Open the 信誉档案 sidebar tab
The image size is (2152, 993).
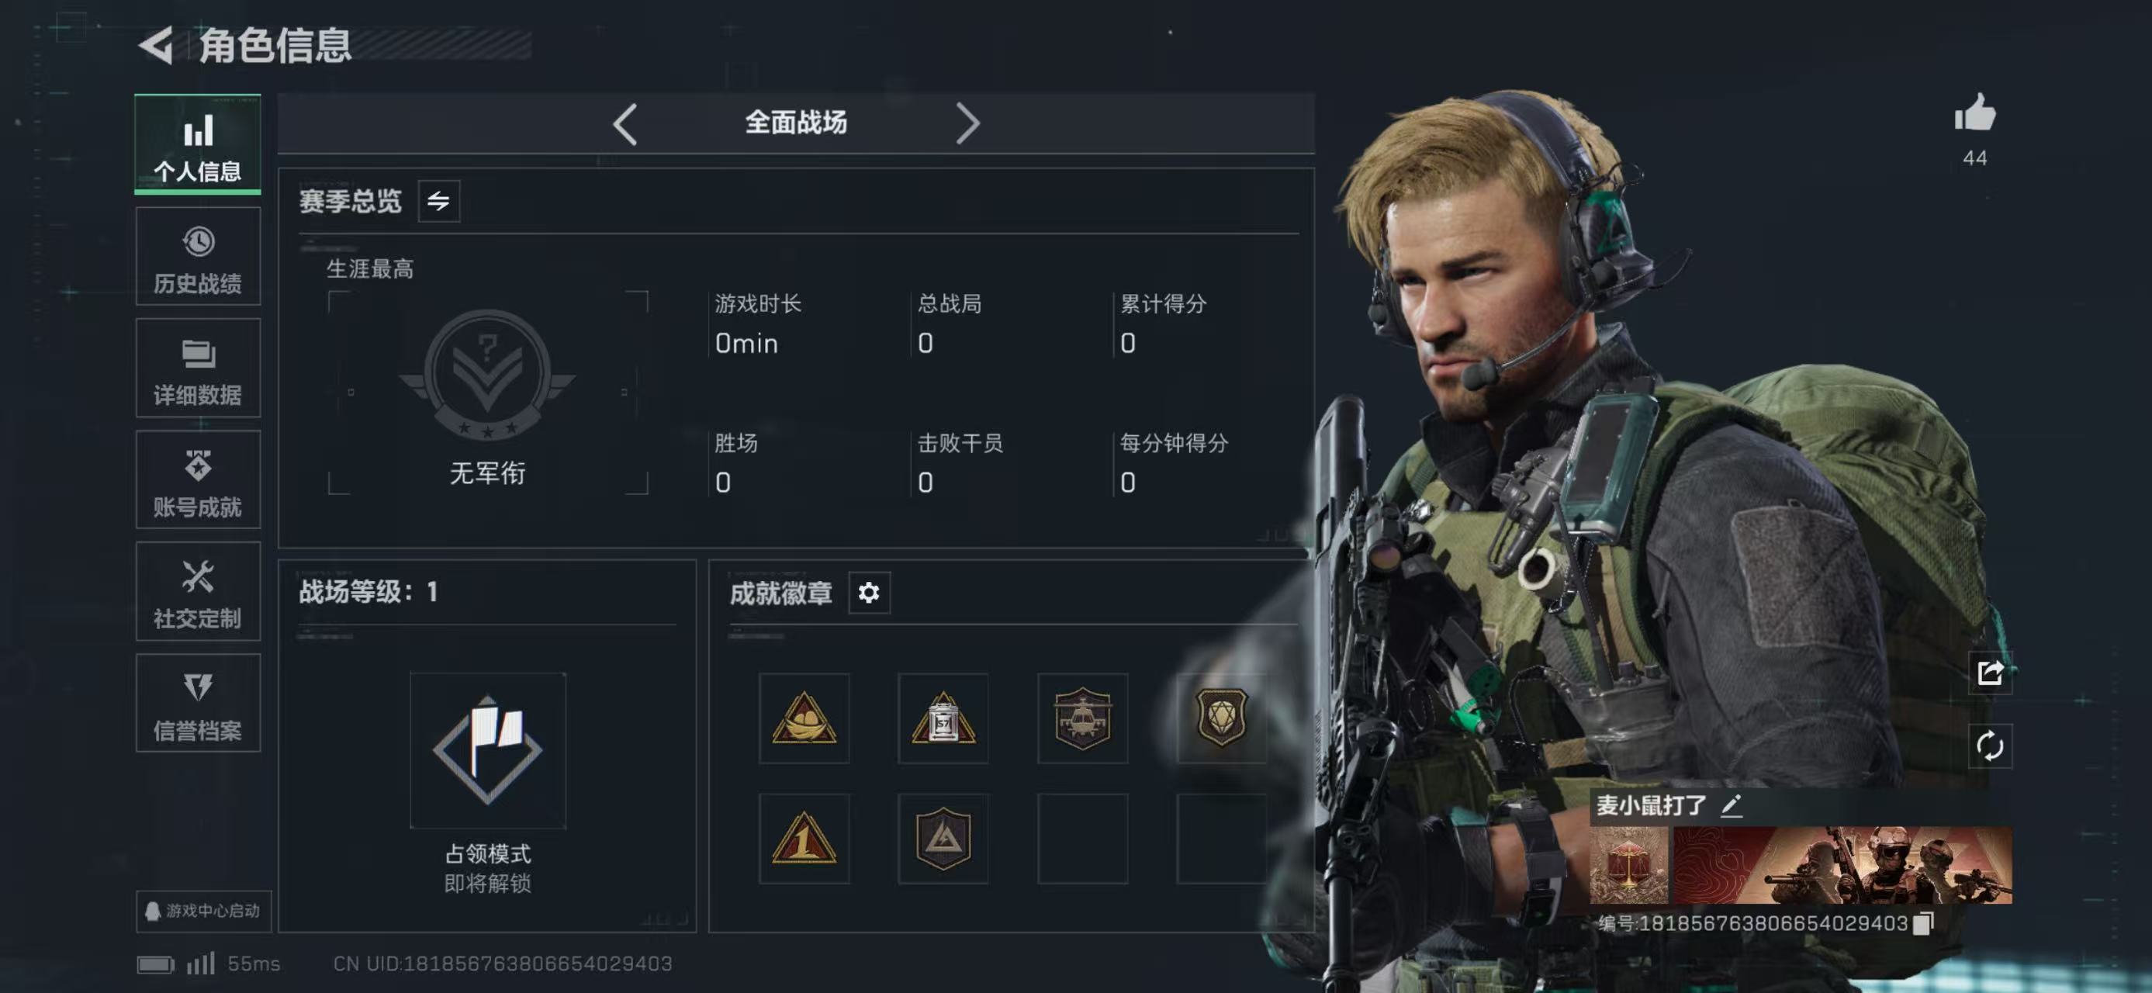click(x=198, y=704)
